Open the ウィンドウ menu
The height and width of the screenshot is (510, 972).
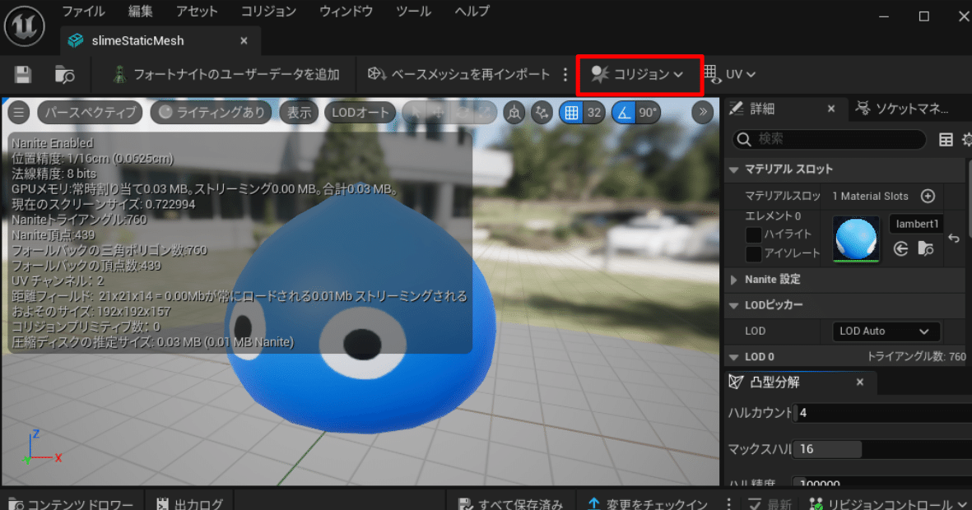346,12
